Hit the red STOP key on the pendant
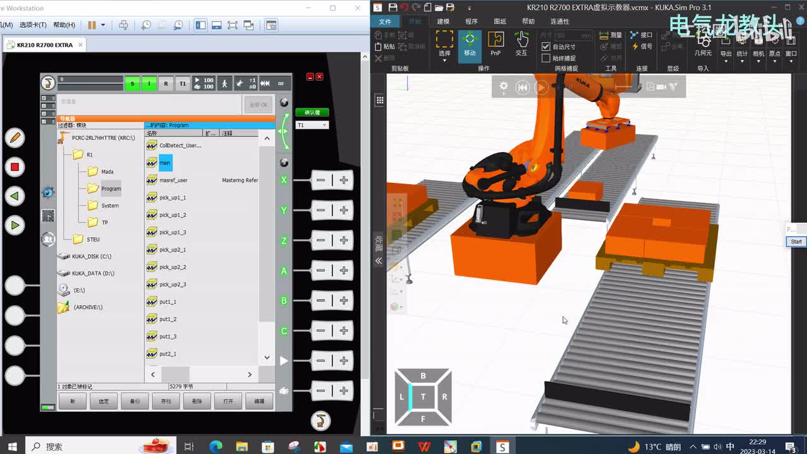The image size is (807, 454). pyautogui.click(x=15, y=167)
